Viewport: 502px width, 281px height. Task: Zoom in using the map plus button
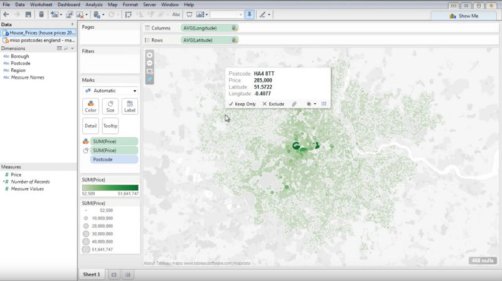[149, 55]
